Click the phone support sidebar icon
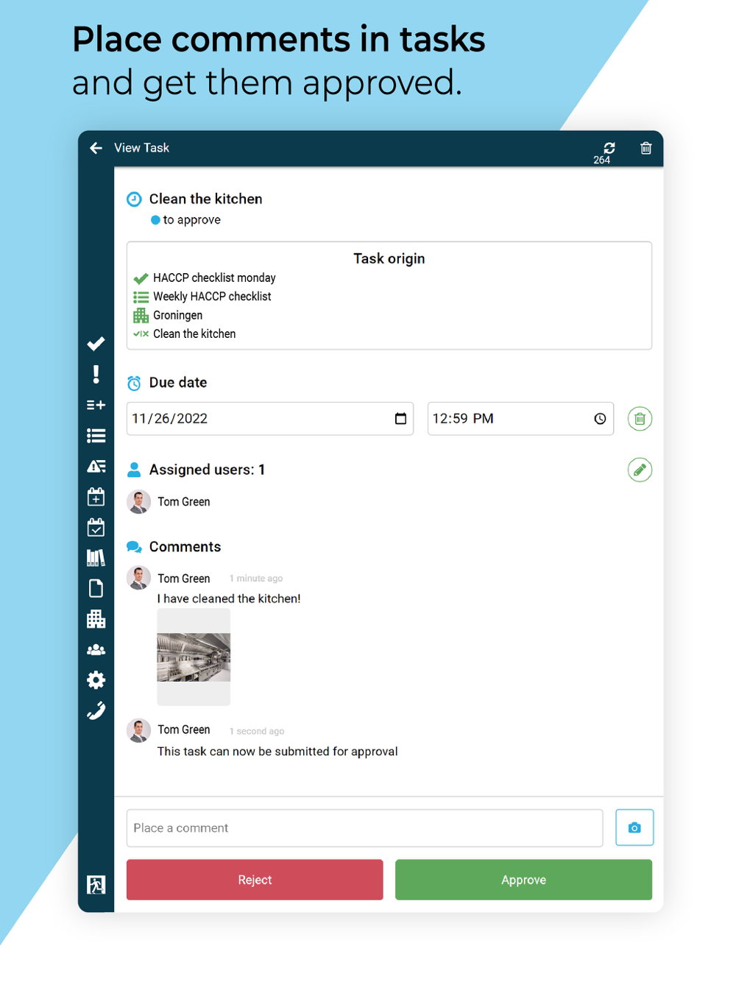This screenshot has width=736, height=982. [96, 710]
